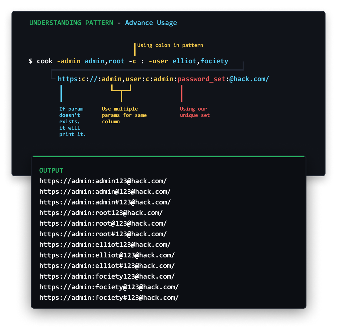The image size is (337, 331).
Task: Click the 'elliot,fociety' argument values
Action: click(200, 61)
